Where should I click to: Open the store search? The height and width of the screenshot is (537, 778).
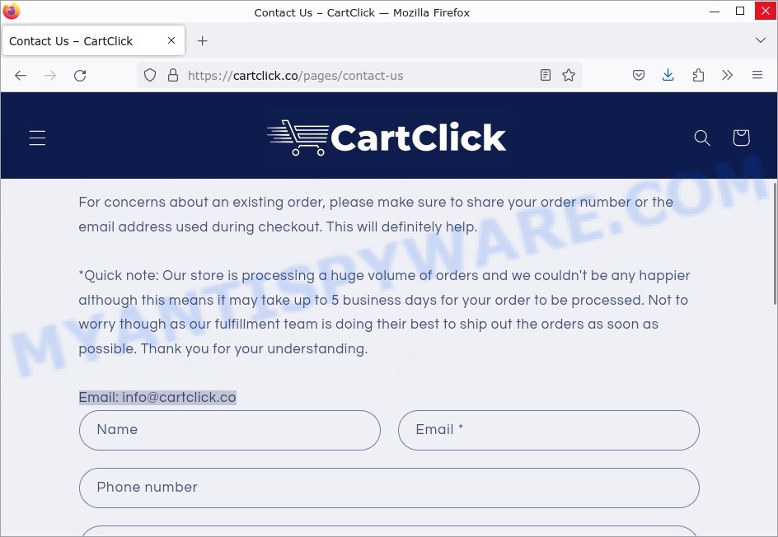701,138
